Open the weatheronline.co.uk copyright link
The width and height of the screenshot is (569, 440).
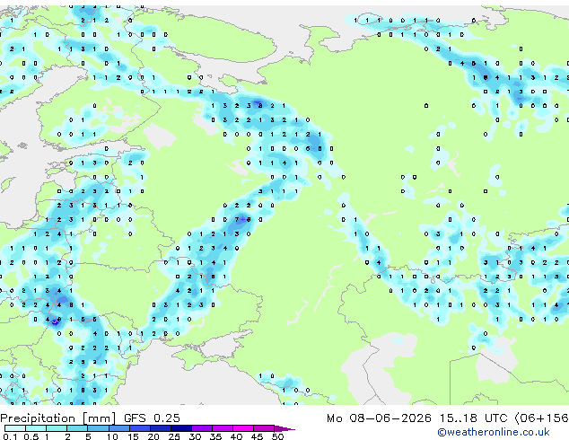494,432
